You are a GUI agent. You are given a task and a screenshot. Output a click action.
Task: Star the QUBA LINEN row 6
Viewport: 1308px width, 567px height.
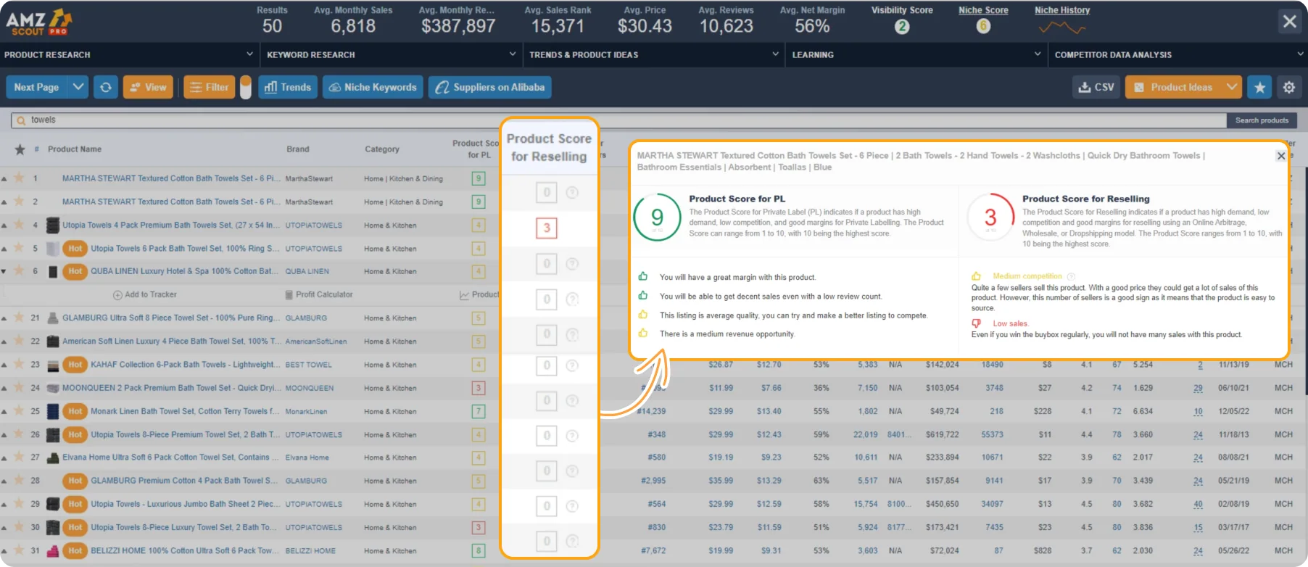point(20,271)
